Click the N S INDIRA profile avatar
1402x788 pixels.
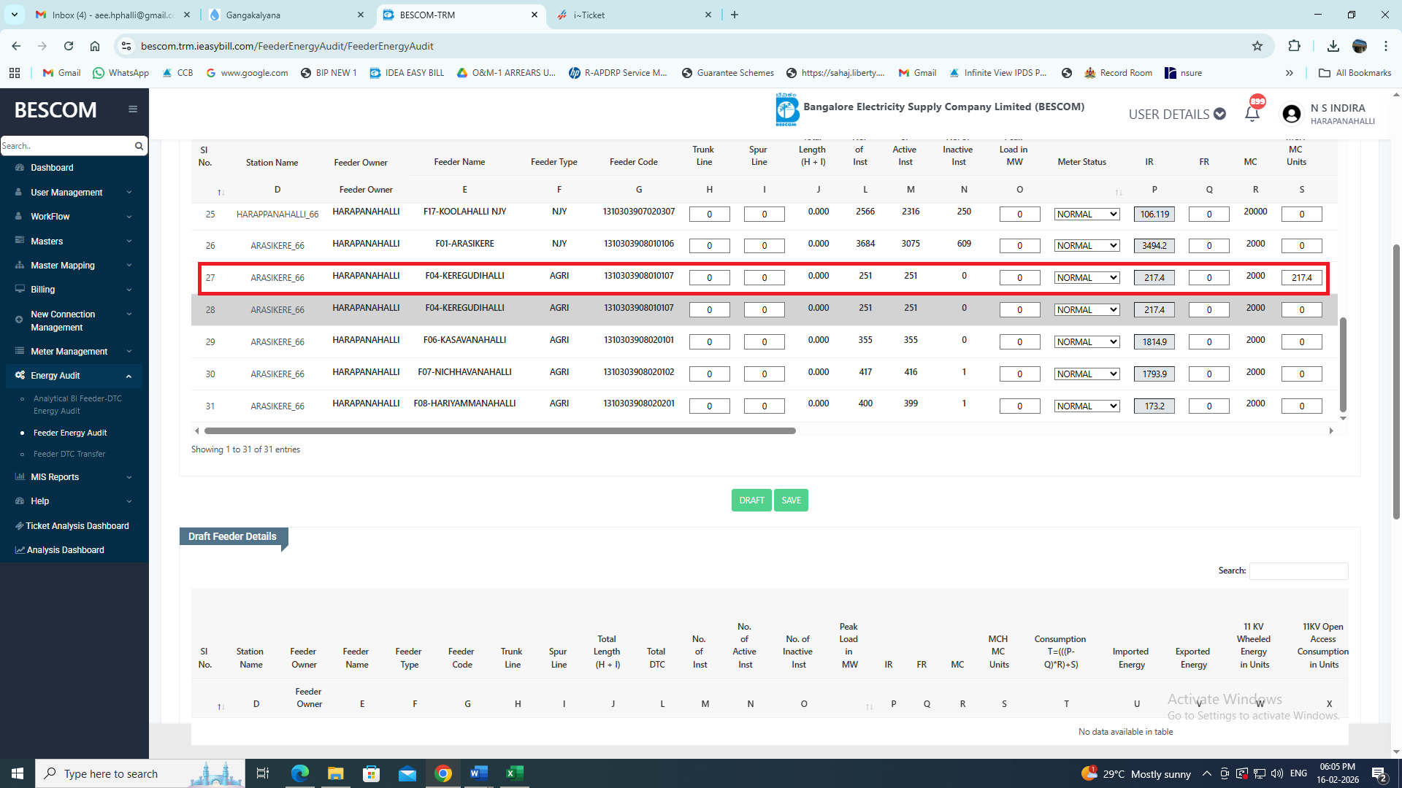(x=1291, y=114)
